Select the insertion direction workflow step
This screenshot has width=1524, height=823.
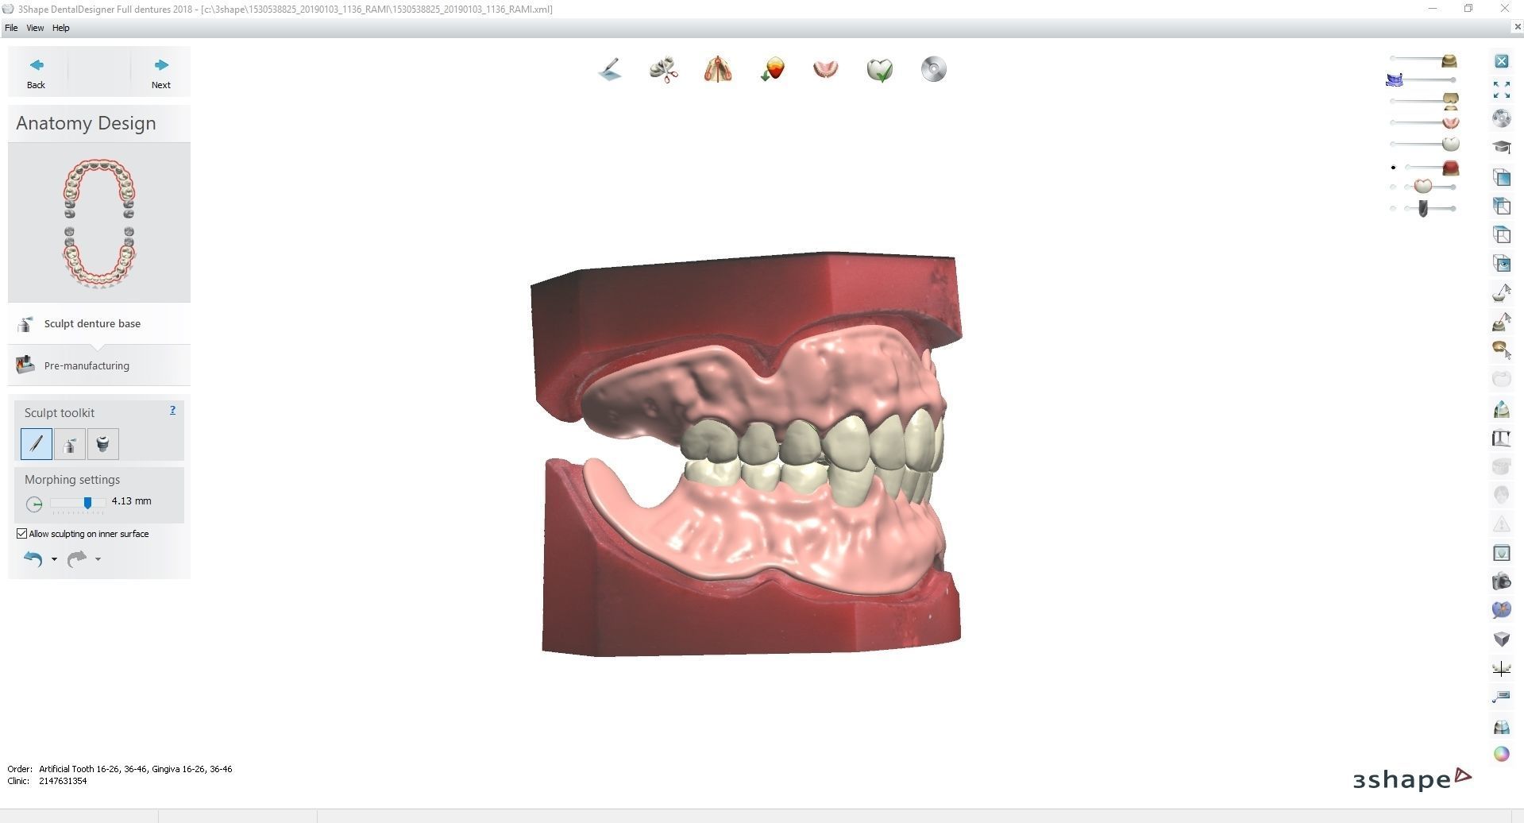coord(772,69)
